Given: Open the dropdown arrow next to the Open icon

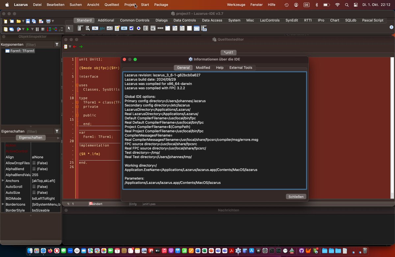Looking at the screenshot, I should click(x=23, y=21).
